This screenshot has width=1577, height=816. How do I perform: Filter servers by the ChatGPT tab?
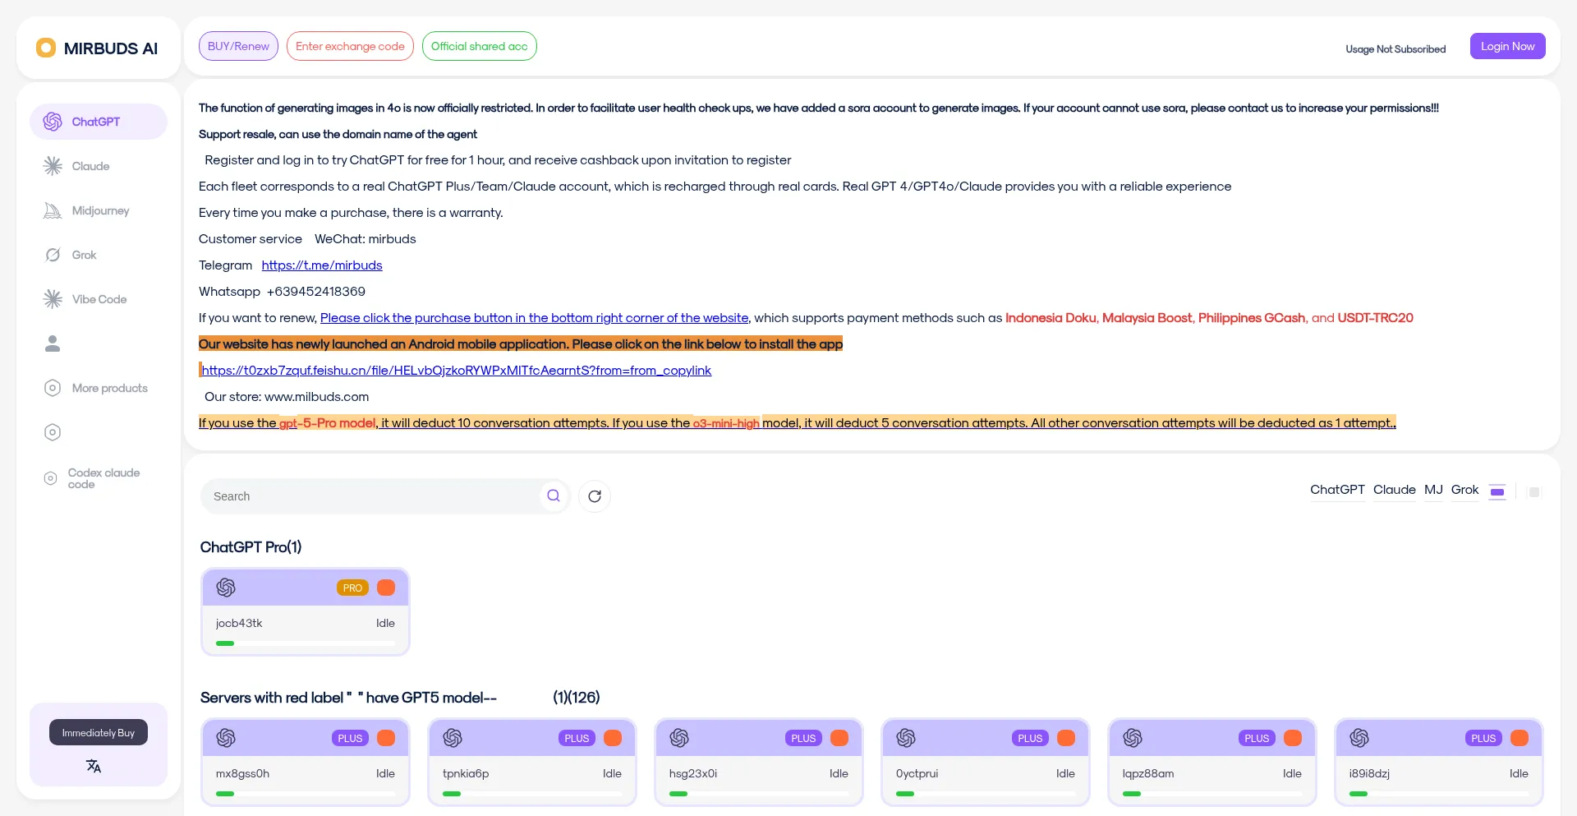pos(1337,490)
